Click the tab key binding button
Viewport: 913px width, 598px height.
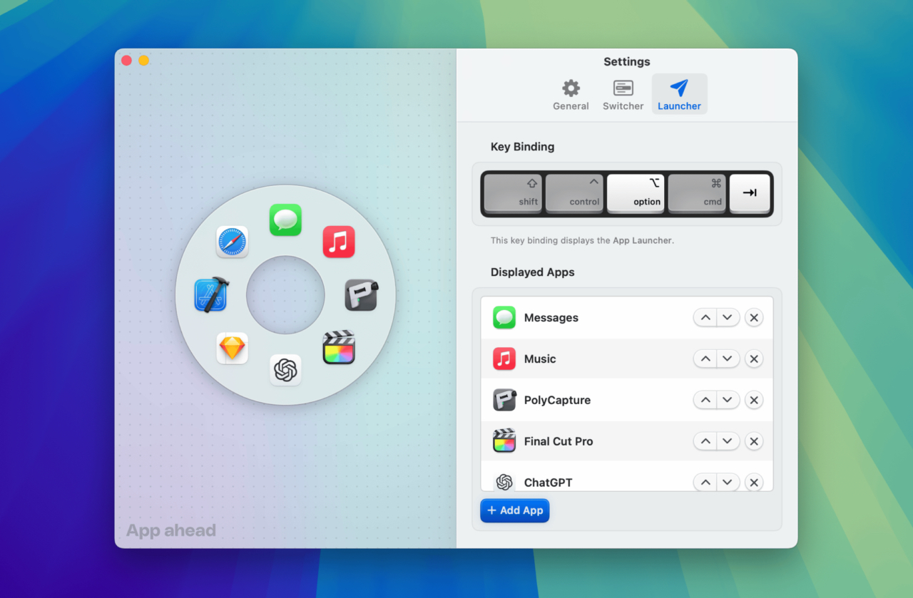(750, 193)
